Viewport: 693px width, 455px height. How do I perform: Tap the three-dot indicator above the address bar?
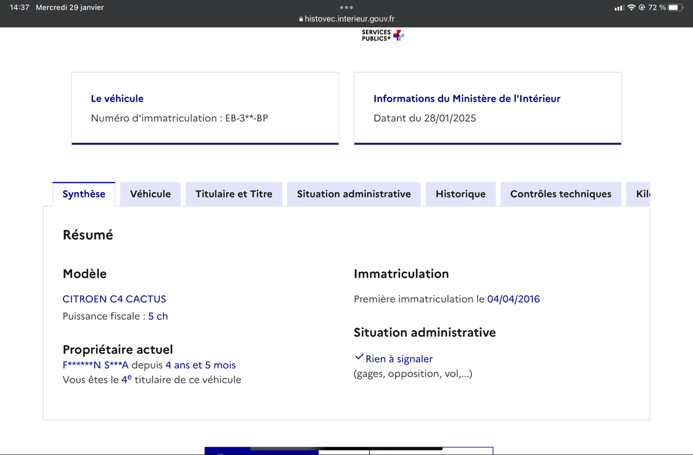pyautogui.click(x=346, y=8)
